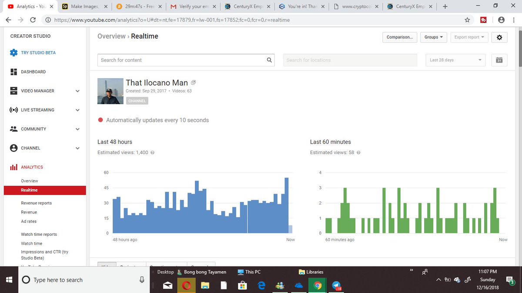Open Mail app from taskbar
The image size is (522, 293).
pyautogui.click(x=167, y=286)
